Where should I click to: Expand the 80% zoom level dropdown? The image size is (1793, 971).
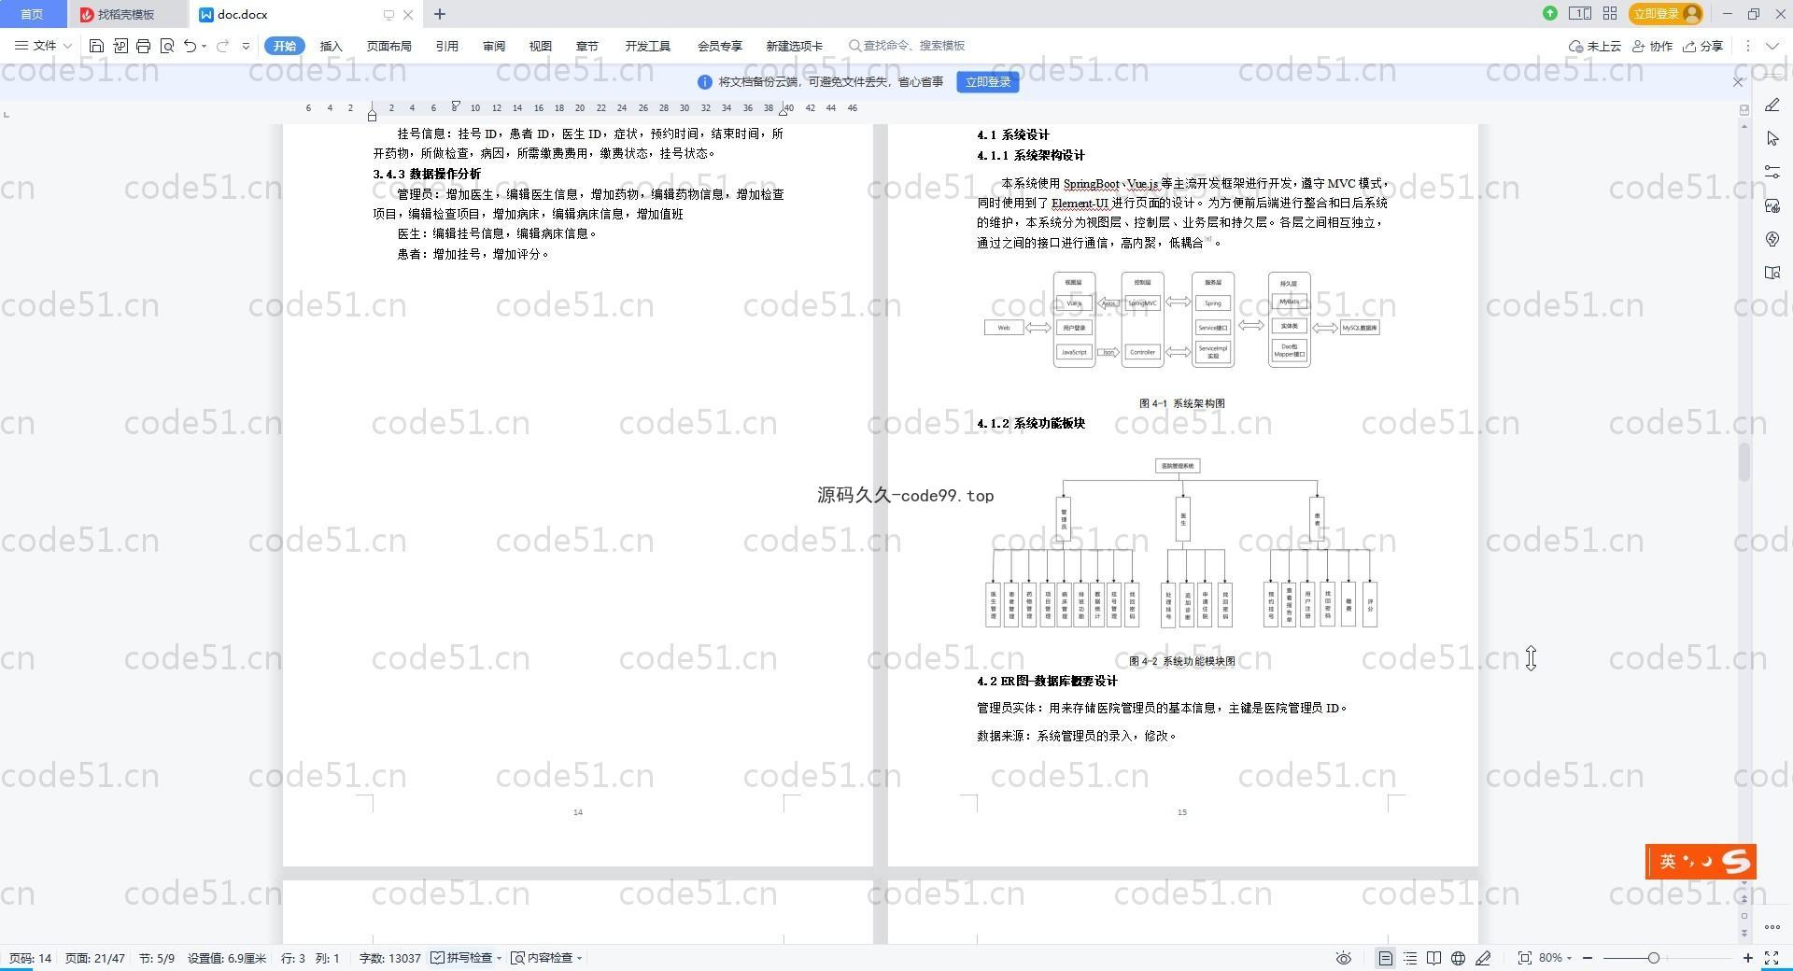(x=1569, y=958)
